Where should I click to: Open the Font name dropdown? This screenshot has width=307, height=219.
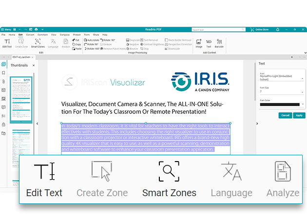point(282,78)
